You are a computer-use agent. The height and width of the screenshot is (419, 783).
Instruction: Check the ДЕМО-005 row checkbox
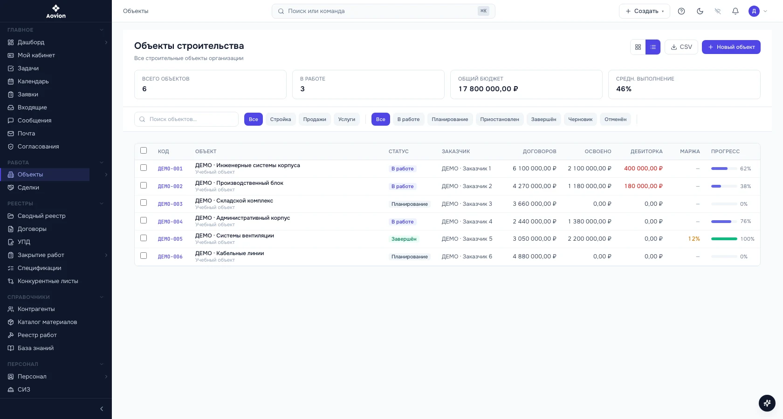144,238
